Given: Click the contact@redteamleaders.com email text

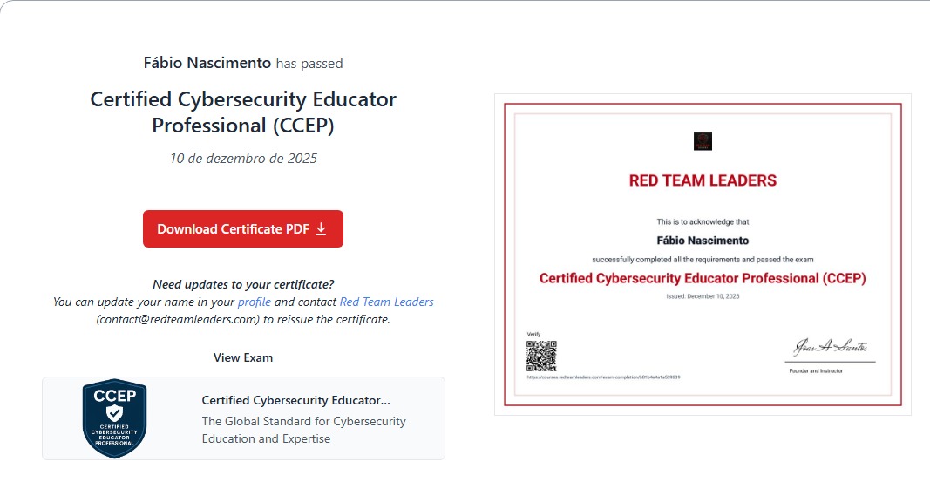Looking at the screenshot, I should 178,319.
